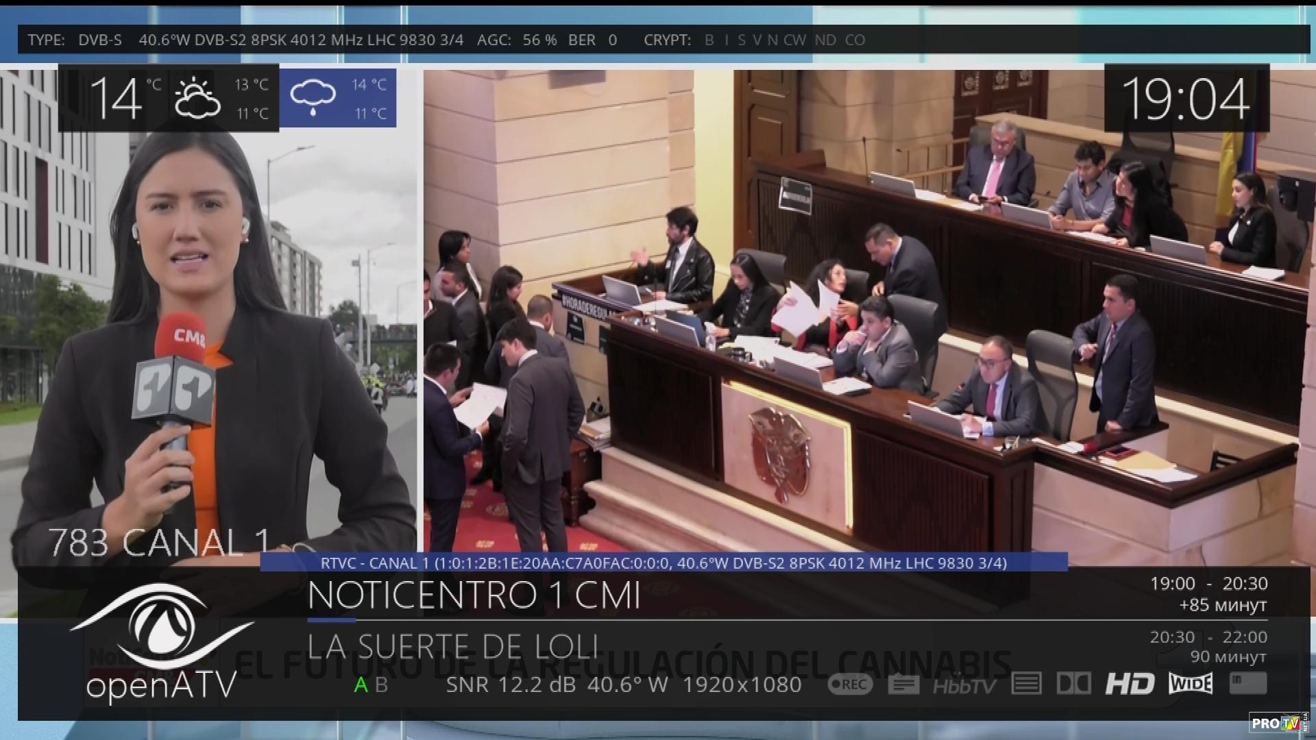Click the current program NOTICENTRO 1 CMI

click(474, 595)
